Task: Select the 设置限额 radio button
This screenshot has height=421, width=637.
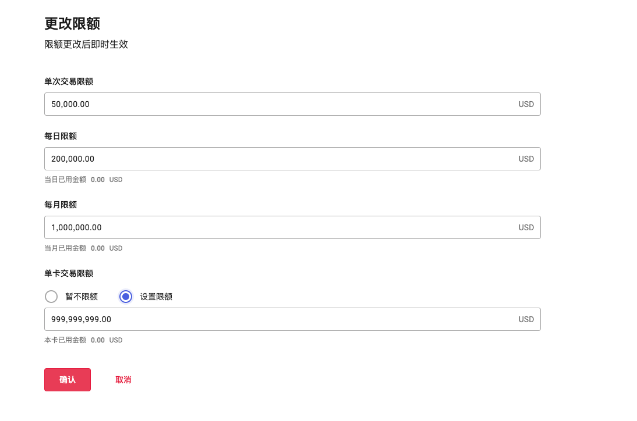Action: [125, 297]
